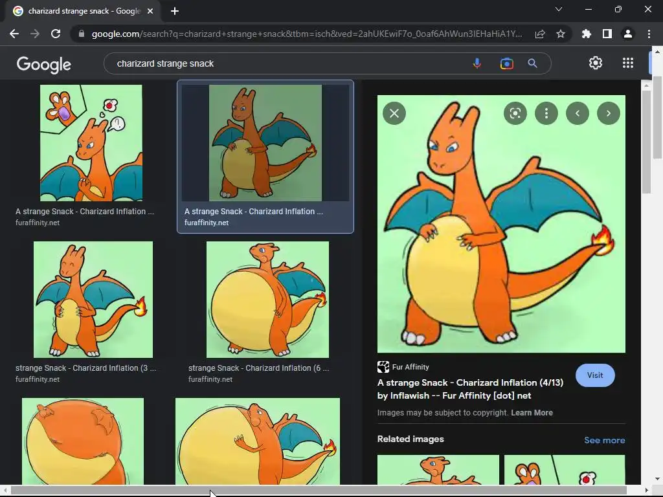
Task: Click the large Charizard preview image
Action: coord(501,224)
